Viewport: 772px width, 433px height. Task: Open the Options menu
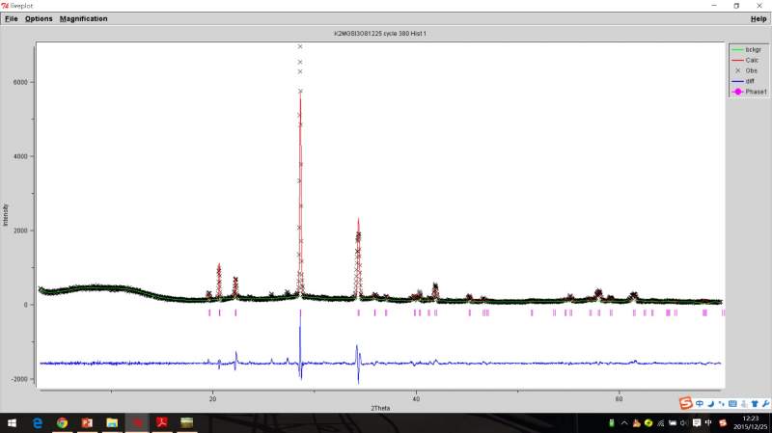[x=39, y=18]
